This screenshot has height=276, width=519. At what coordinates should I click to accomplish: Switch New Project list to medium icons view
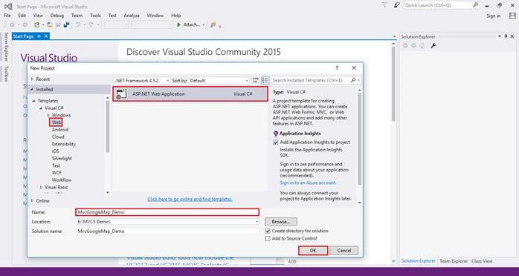pyautogui.click(x=265, y=80)
